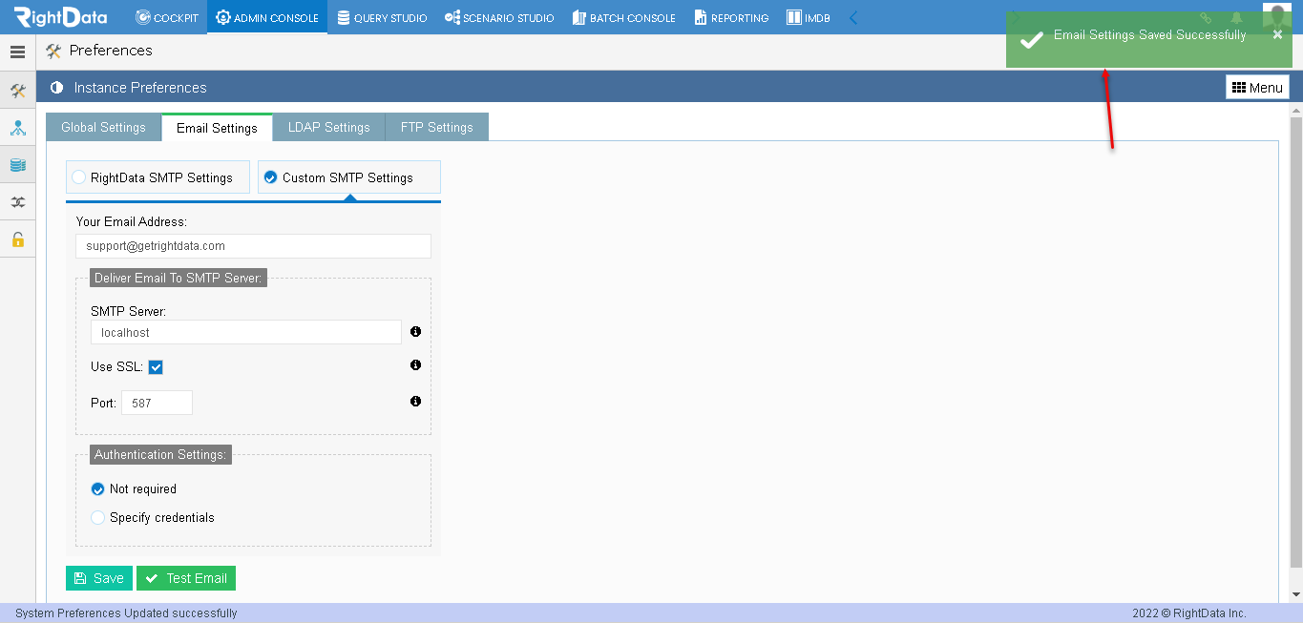The width and height of the screenshot is (1303, 623).
Task: Click the chain link icon in header
Action: coord(1206,18)
